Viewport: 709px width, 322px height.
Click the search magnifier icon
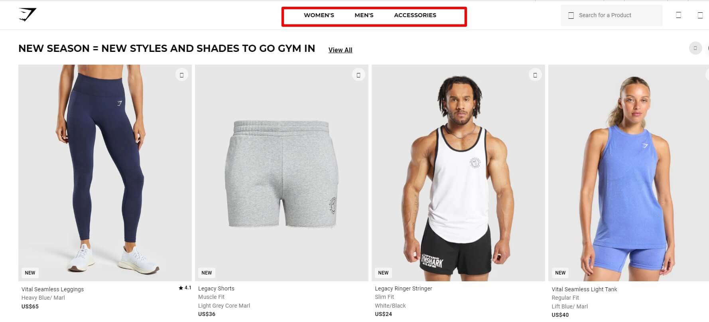[571, 16]
